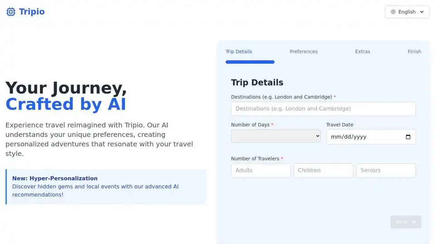Click the arrow icon on Next button
The width and height of the screenshot is (435, 244).
[x=414, y=222]
